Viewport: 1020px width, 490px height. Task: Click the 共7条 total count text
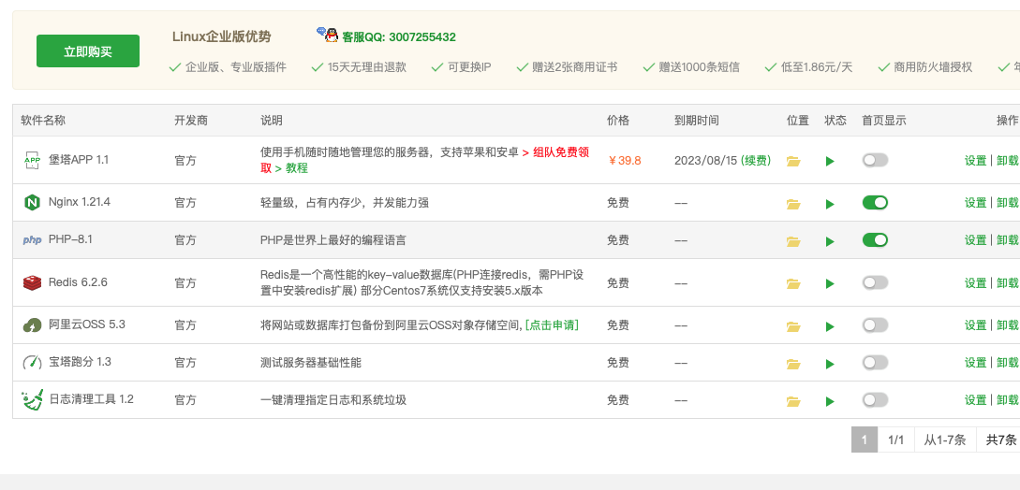[1001, 440]
